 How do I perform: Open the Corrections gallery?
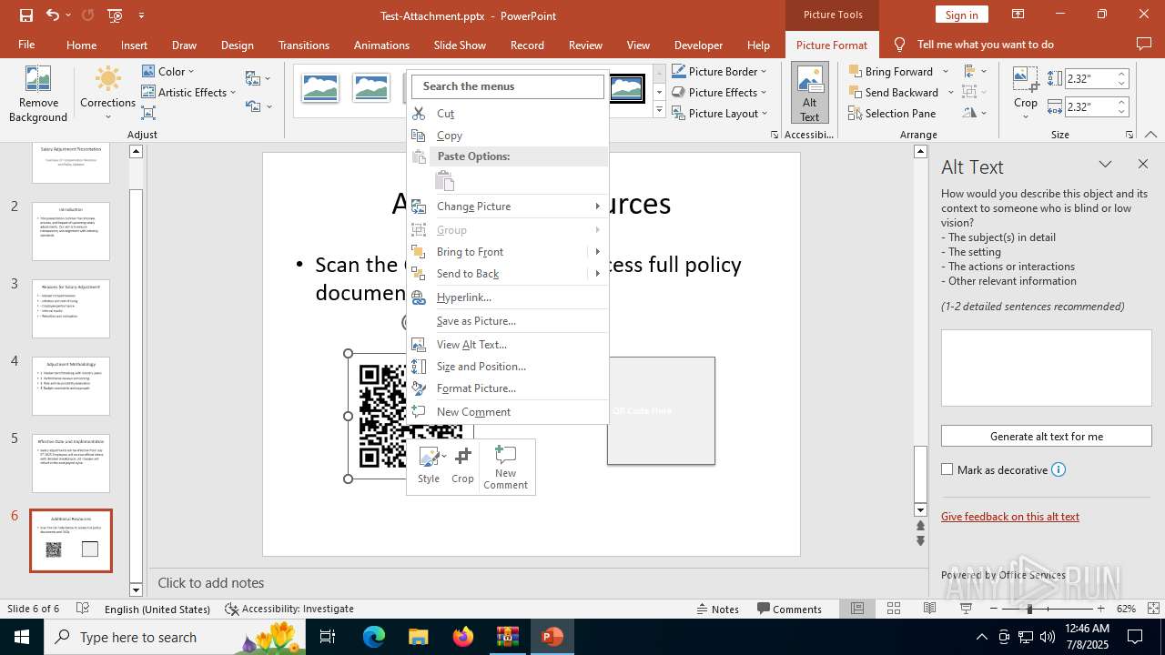(107, 94)
